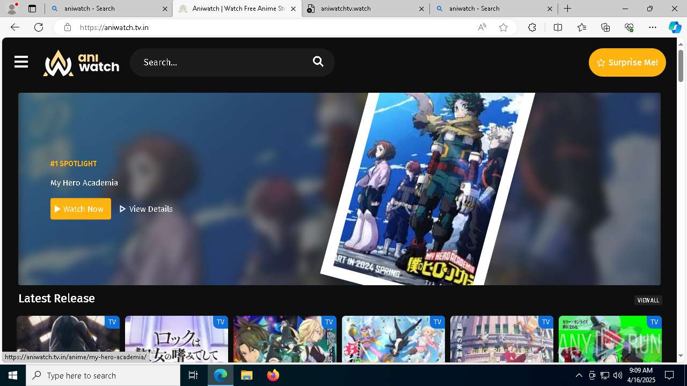Click the Surprise Me! button
Viewport: 687px width, 386px height.
pyautogui.click(x=627, y=62)
